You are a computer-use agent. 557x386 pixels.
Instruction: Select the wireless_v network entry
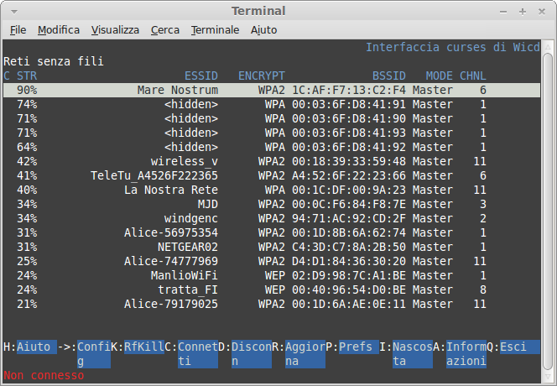coord(184,161)
